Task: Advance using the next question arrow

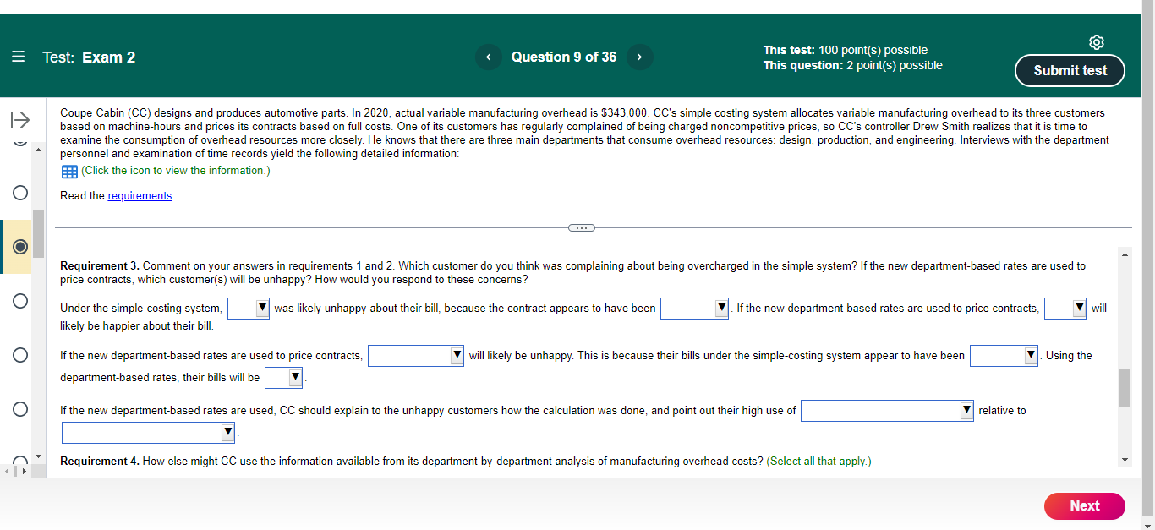Action: point(640,57)
